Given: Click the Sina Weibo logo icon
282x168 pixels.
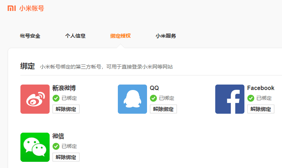Looking at the screenshot, I should tap(35, 99).
